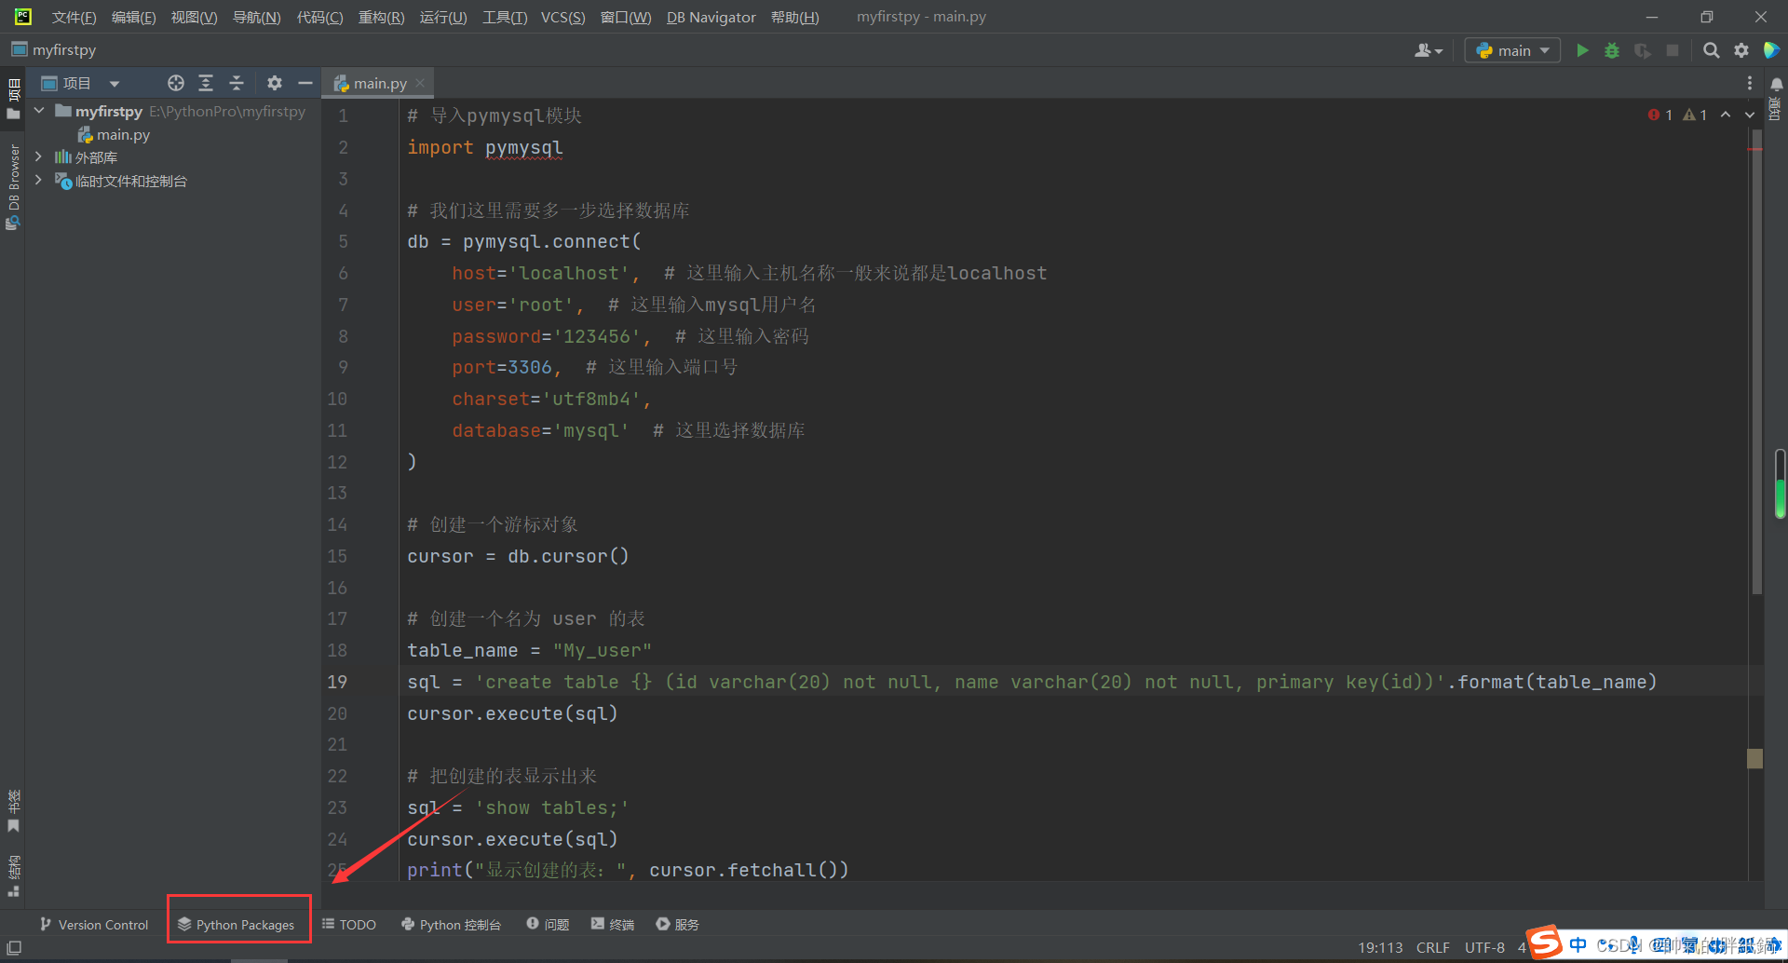Toggle tool window bars icon in status bar
This screenshot has height=963, width=1788.
14,947
